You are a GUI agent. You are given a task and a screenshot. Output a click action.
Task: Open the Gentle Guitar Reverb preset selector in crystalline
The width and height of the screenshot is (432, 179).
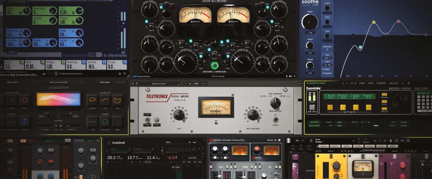(59, 82)
